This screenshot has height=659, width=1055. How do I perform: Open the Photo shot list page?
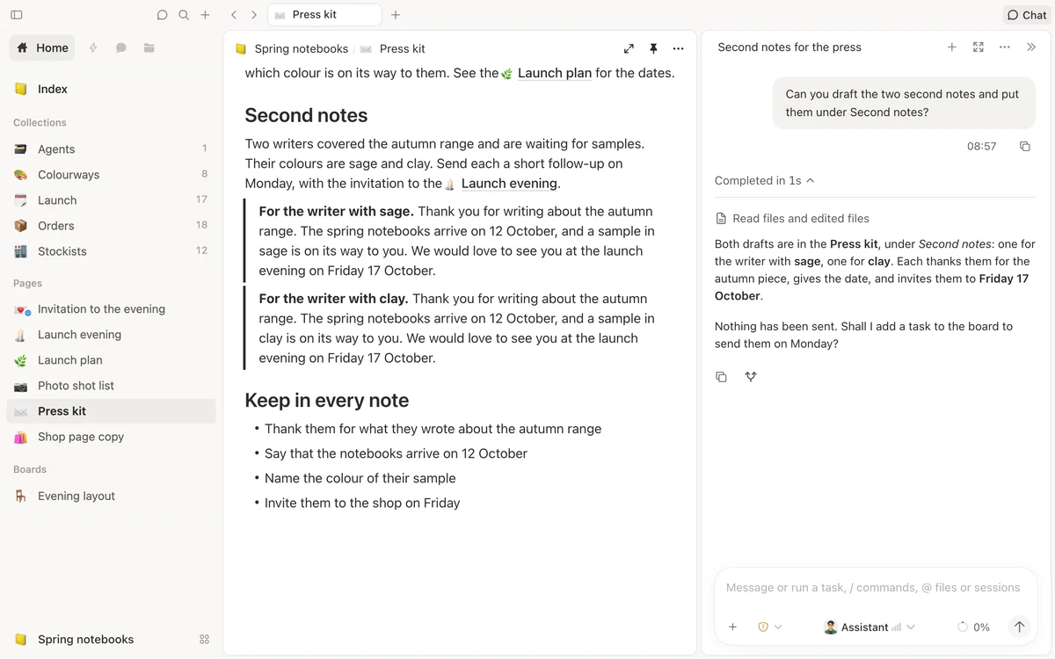112,386
